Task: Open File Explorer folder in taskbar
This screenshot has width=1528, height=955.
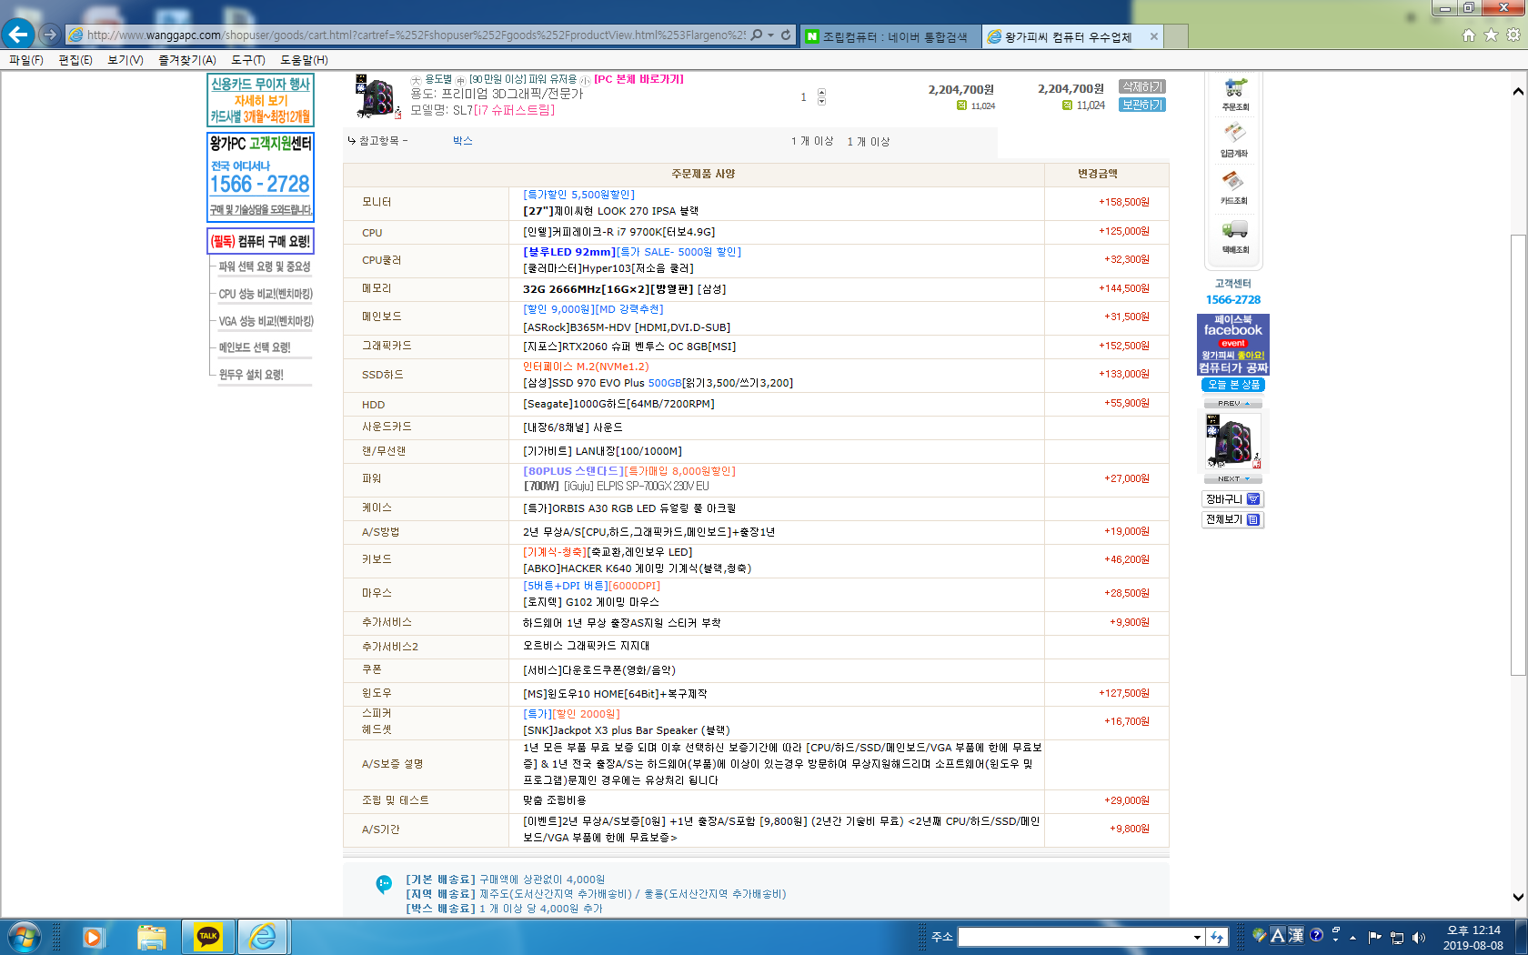Action: [x=152, y=937]
